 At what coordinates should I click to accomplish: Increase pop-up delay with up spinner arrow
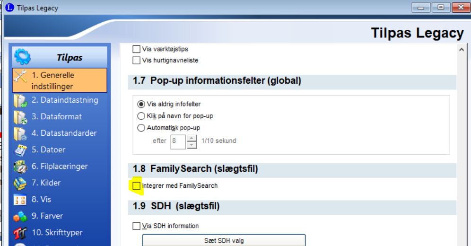coord(192,138)
